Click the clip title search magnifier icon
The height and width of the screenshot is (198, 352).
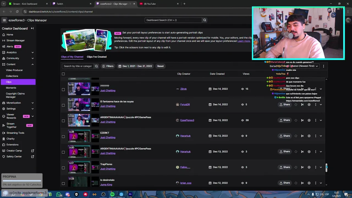click(x=96, y=66)
